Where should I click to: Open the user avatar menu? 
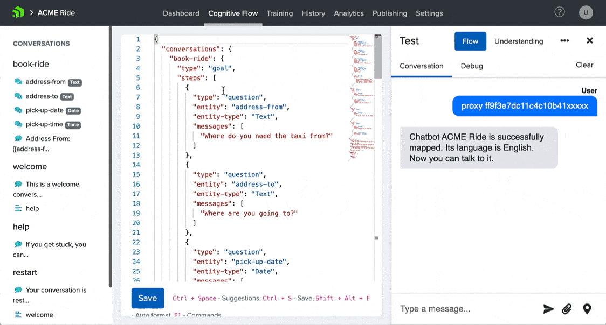click(x=586, y=12)
